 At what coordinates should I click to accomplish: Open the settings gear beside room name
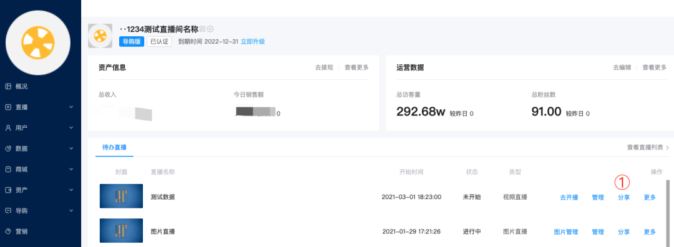(210, 29)
